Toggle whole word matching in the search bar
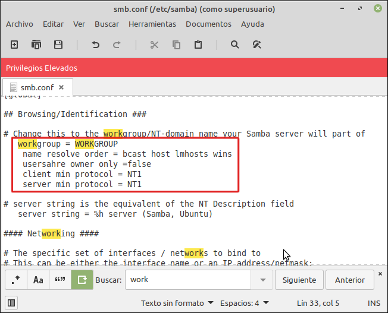The height and width of the screenshot is (313, 388). 60,280
